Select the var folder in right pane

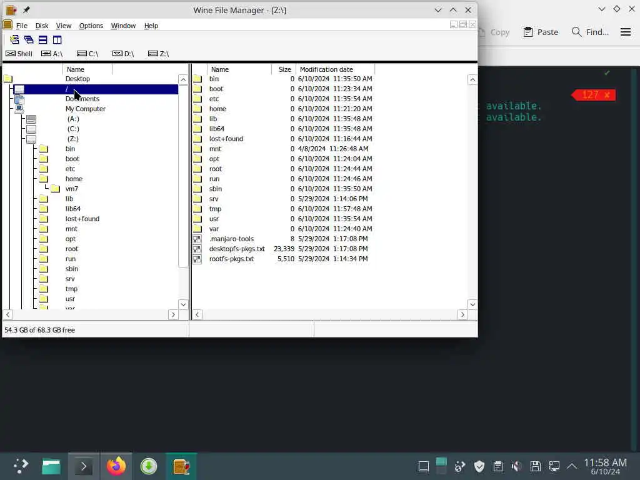tap(214, 229)
